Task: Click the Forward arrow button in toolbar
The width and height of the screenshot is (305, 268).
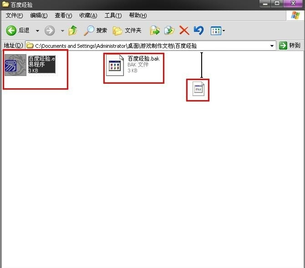Action: (x=50, y=30)
